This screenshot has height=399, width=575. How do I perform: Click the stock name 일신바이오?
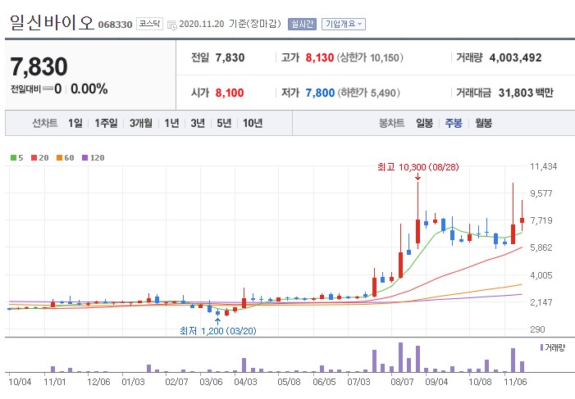[52, 23]
